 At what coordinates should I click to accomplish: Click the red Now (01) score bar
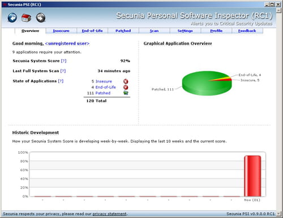[x=252, y=176]
